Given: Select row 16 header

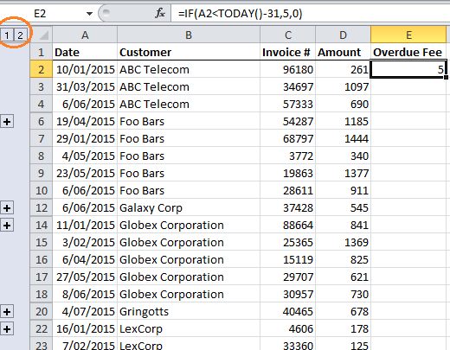Looking at the screenshot, I should tap(42, 259).
